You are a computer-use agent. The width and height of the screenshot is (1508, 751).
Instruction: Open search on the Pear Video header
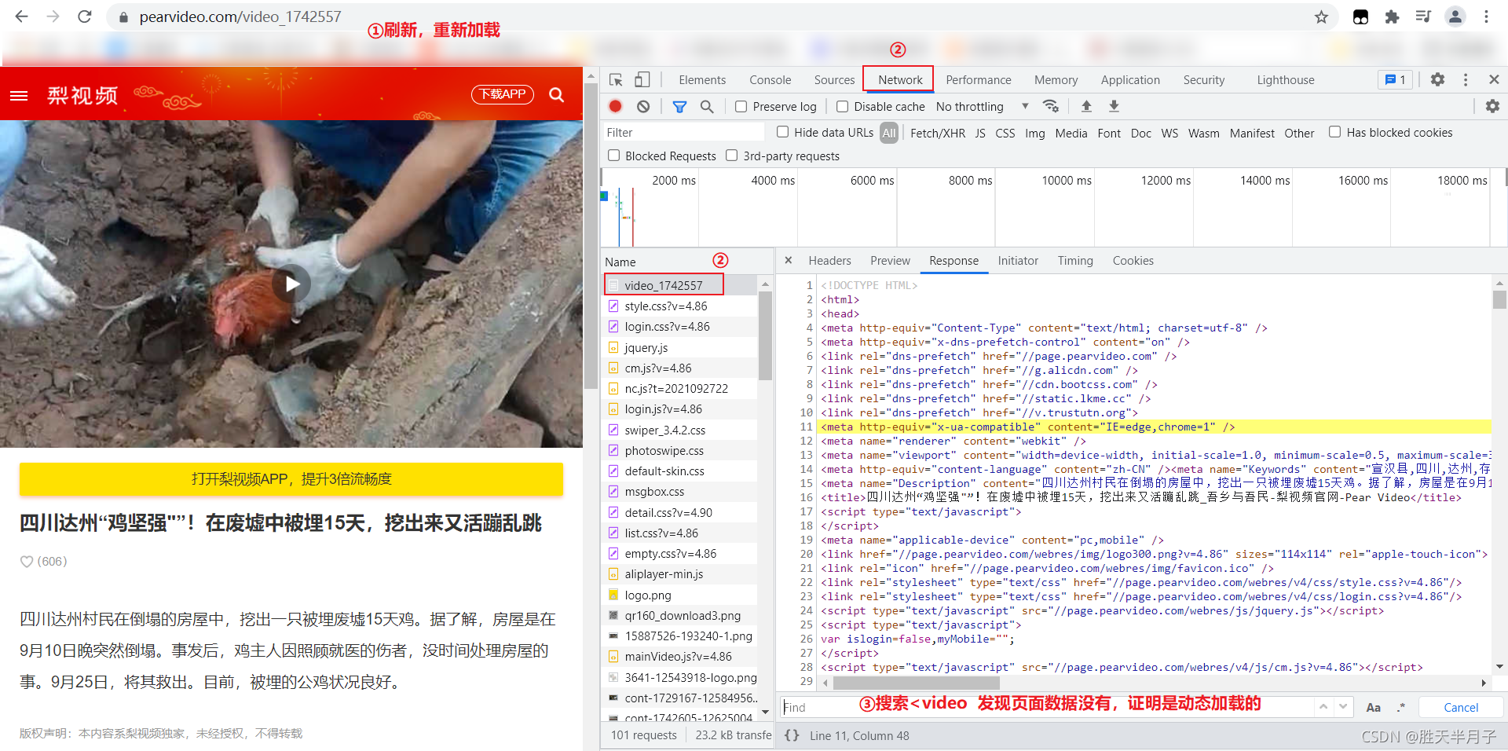tap(557, 95)
